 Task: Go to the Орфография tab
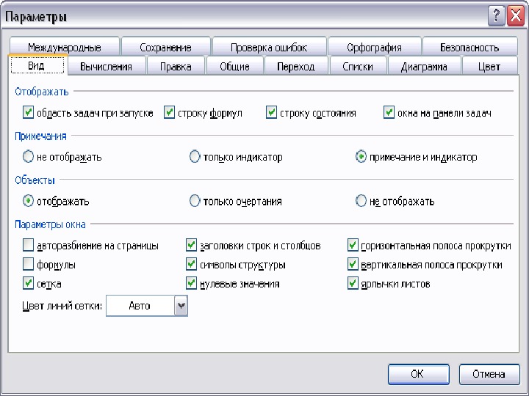pos(374,48)
